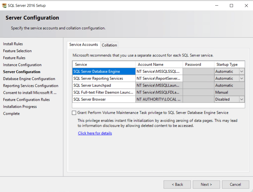This screenshot has height=192, width=253.
Task: Open the 'Click here for details' link
Action: click(95, 133)
